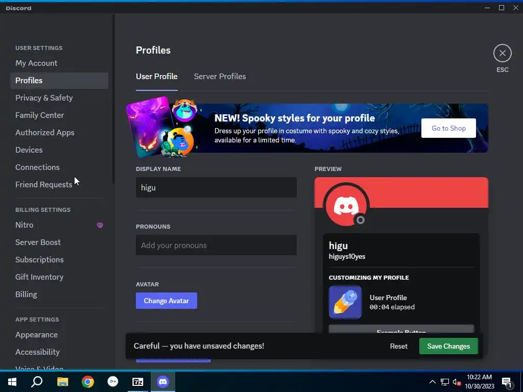
Task: Show hidden system tray icons
Action: (432, 382)
